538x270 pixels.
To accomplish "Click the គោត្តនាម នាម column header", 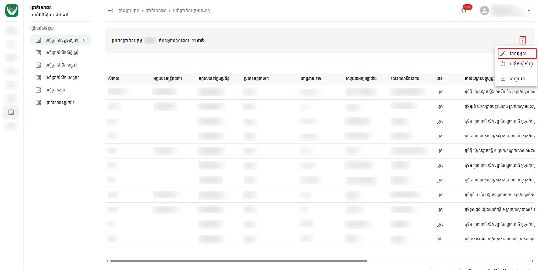I will [311, 78].
